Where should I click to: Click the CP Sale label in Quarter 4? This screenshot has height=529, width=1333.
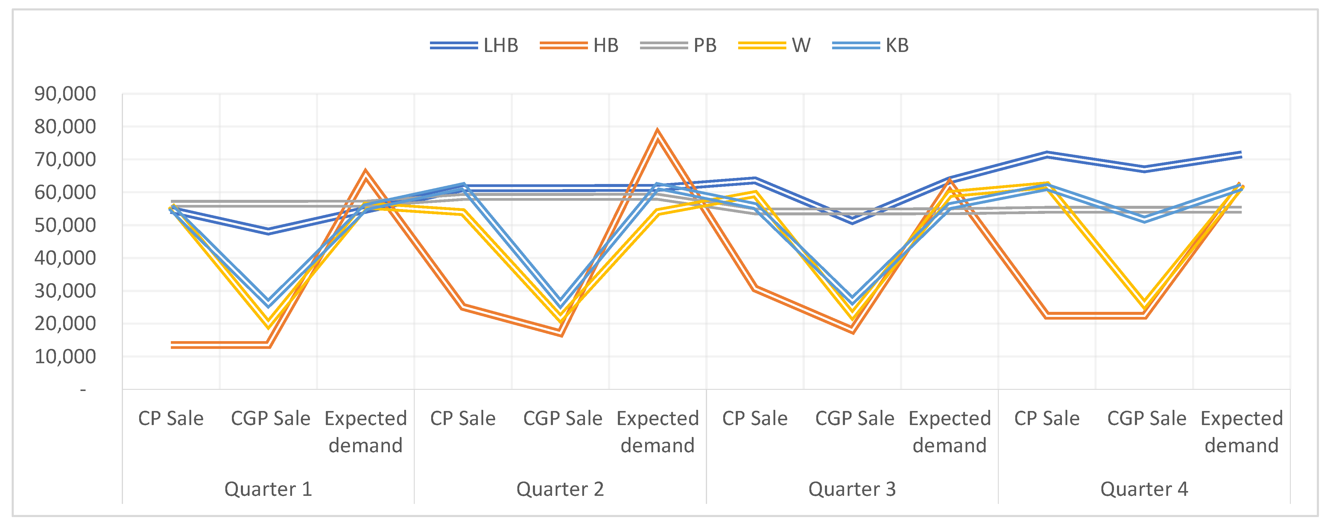click(x=1046, y=418)
